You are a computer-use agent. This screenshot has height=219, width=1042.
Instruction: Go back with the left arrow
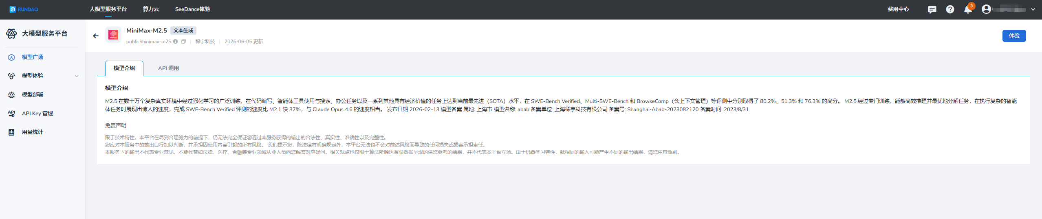point(96,36)
